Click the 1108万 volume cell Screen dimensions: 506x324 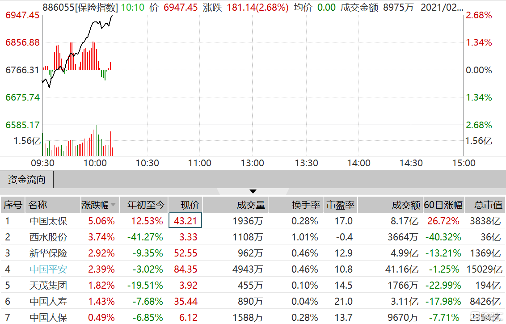(x=248, y=237)
